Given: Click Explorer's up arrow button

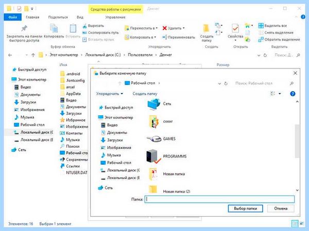Looking at the screenshot, I should click(33, 55).
